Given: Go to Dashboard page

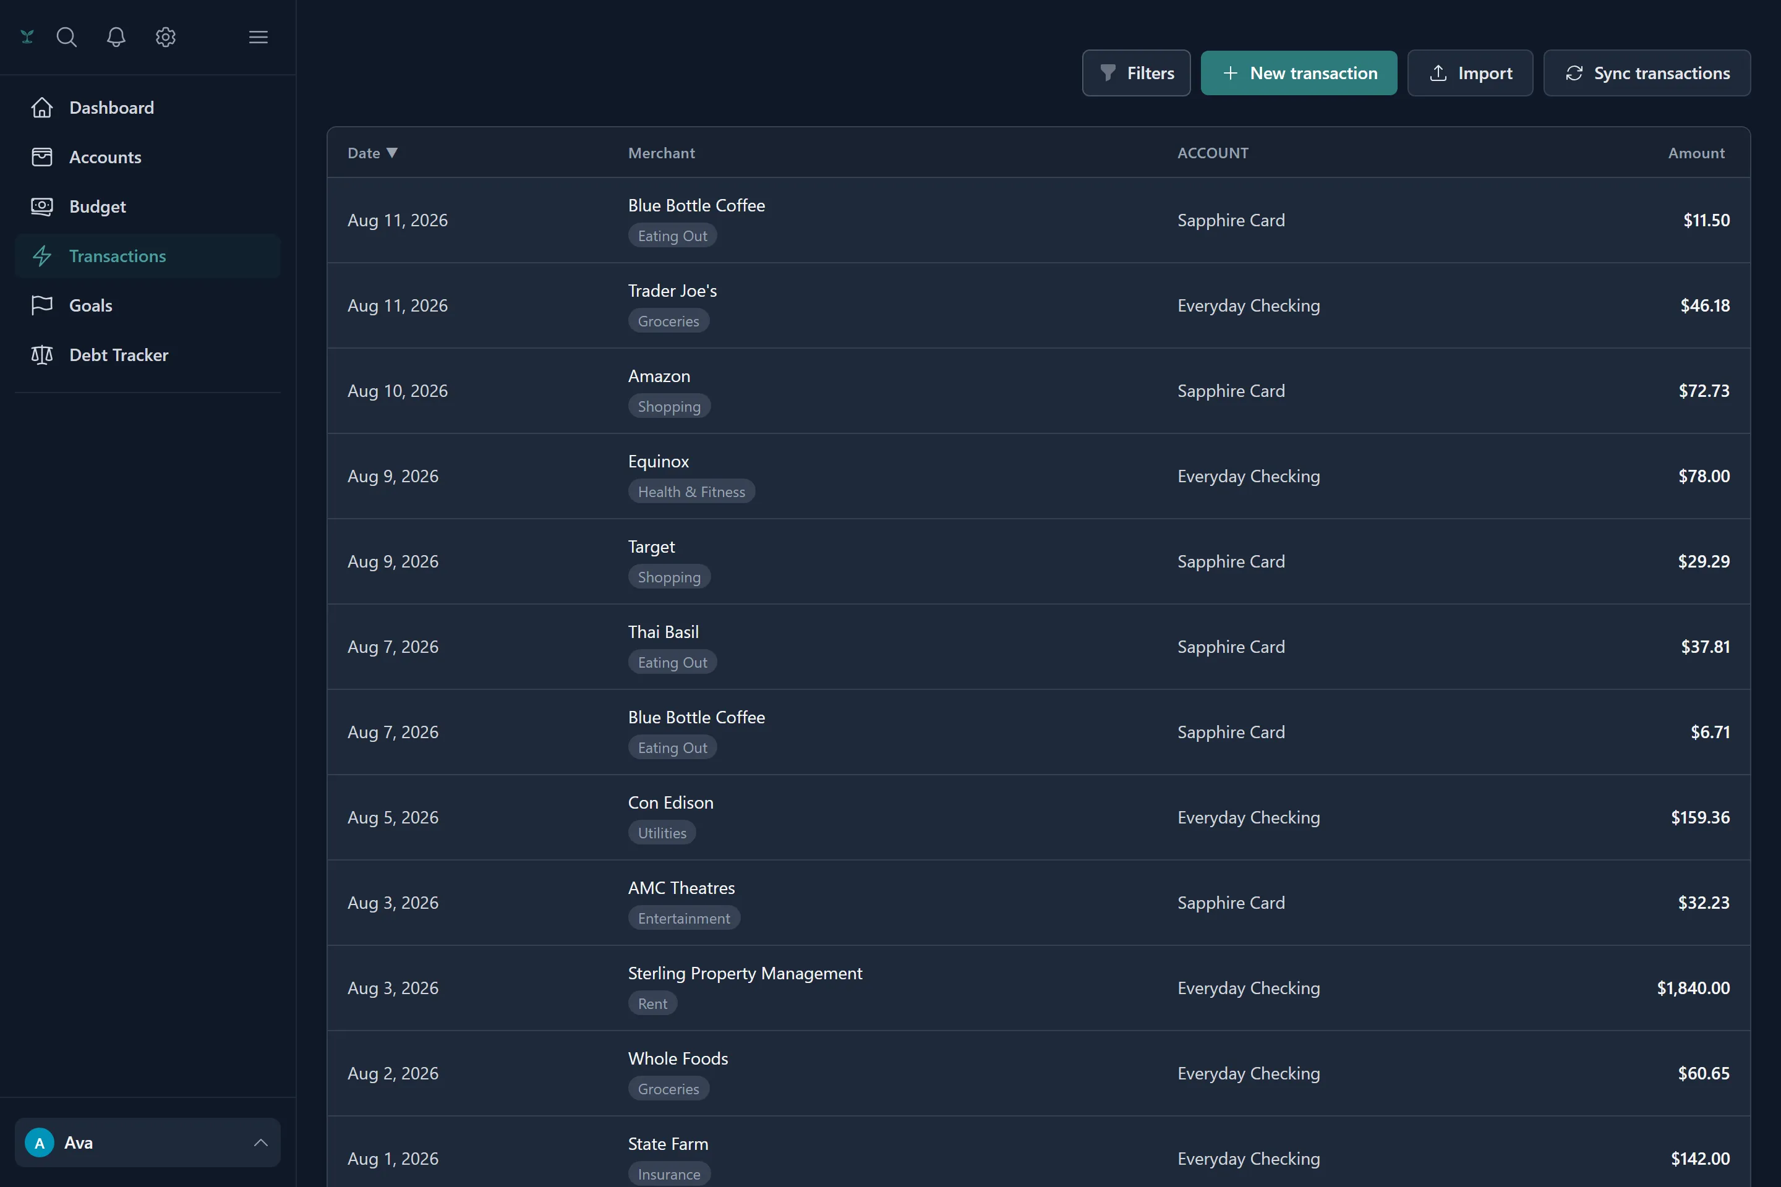Looking at the screenshot, I should [x=148, y=108].
